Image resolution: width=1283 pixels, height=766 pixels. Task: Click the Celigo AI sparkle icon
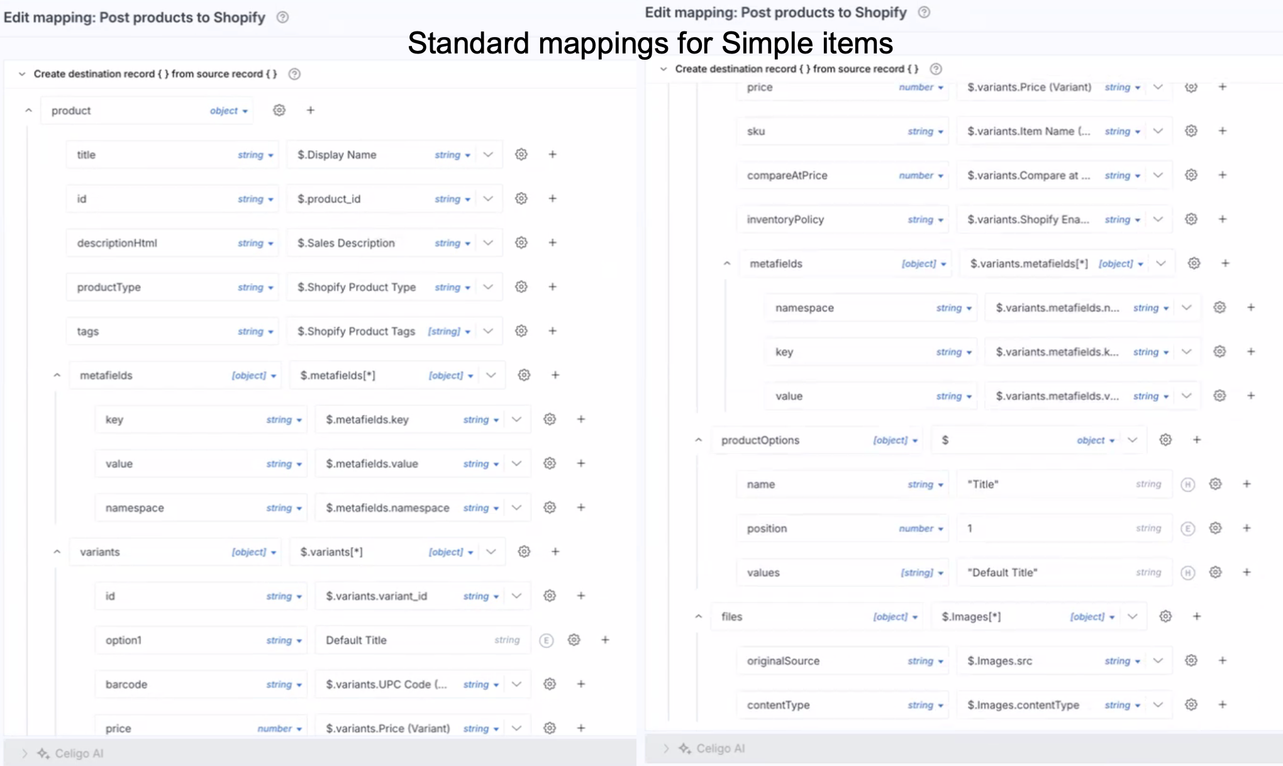click(x=43, y=753)
